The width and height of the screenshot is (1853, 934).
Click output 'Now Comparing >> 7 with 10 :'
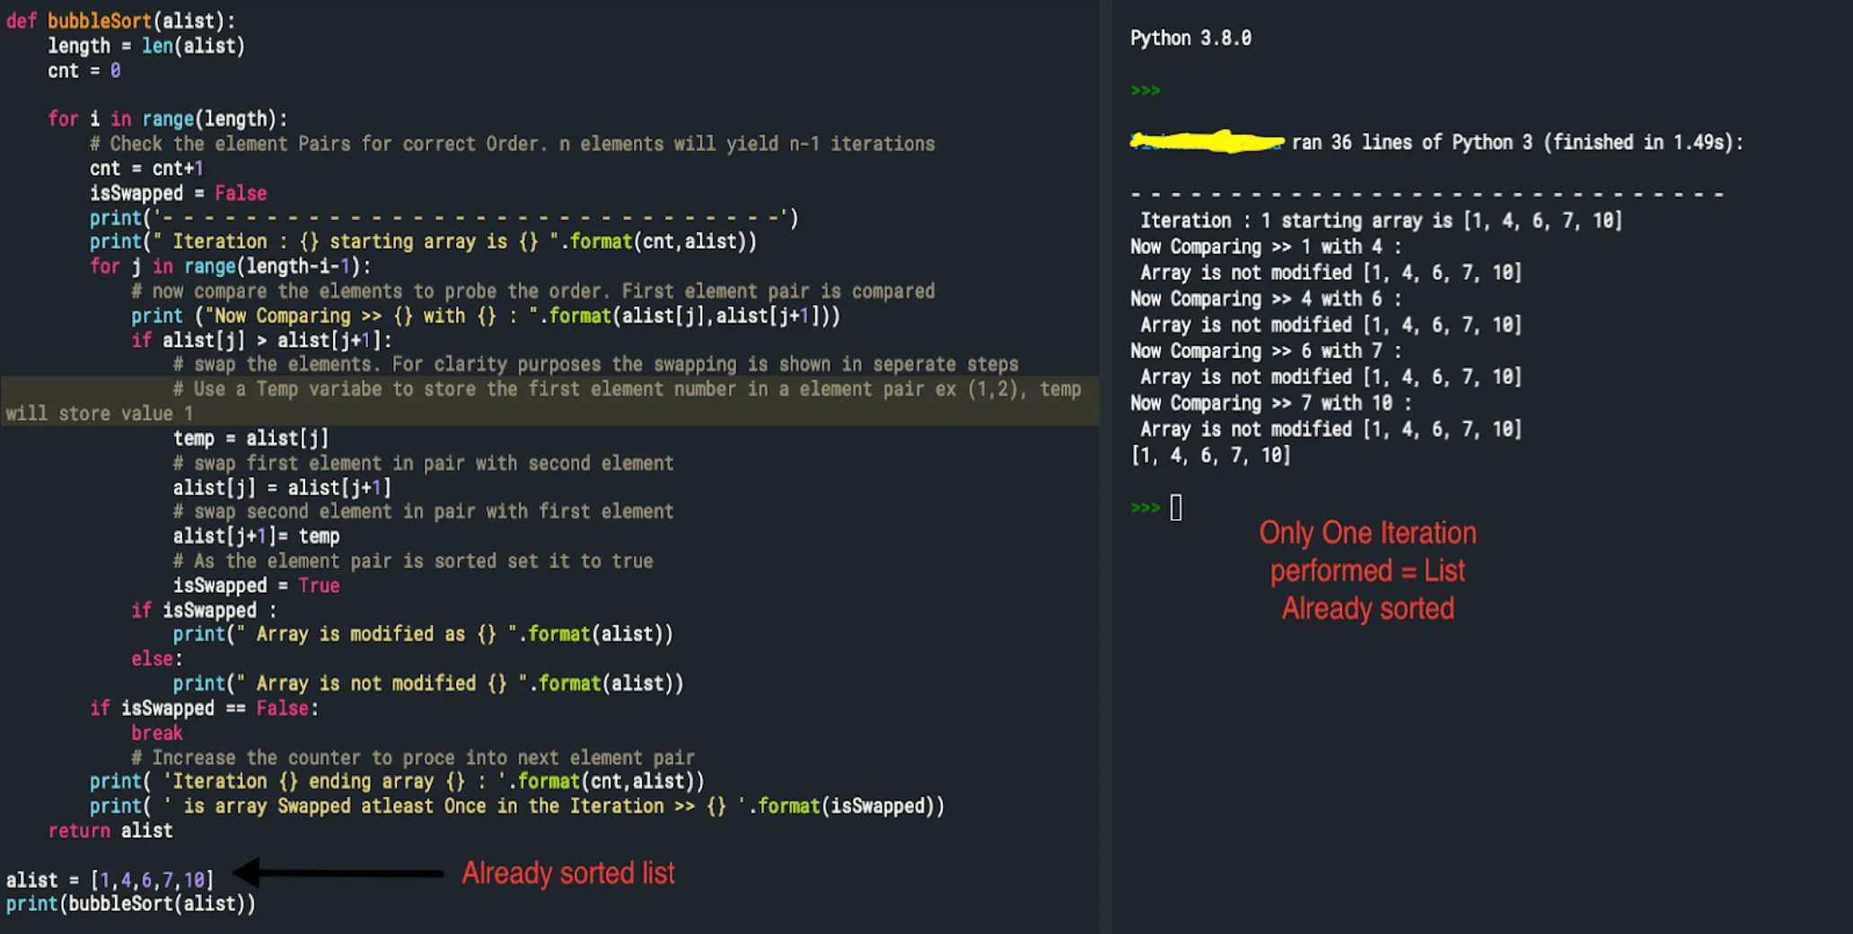point(1271,403)
